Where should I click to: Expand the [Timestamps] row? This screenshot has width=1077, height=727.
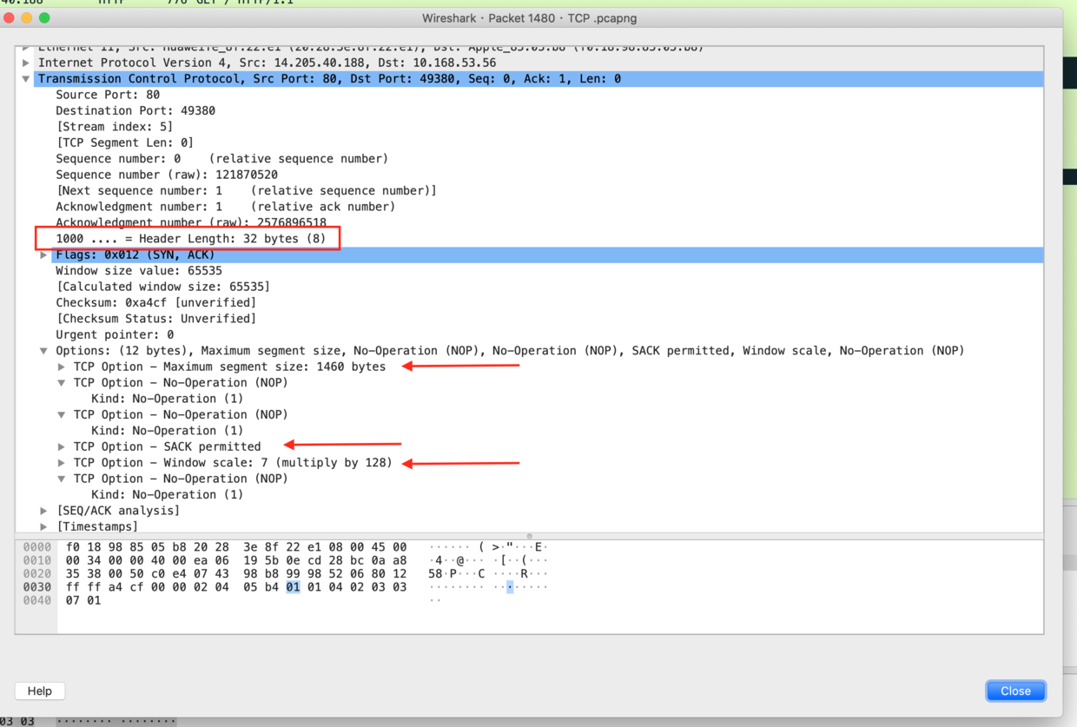(43, 526)
